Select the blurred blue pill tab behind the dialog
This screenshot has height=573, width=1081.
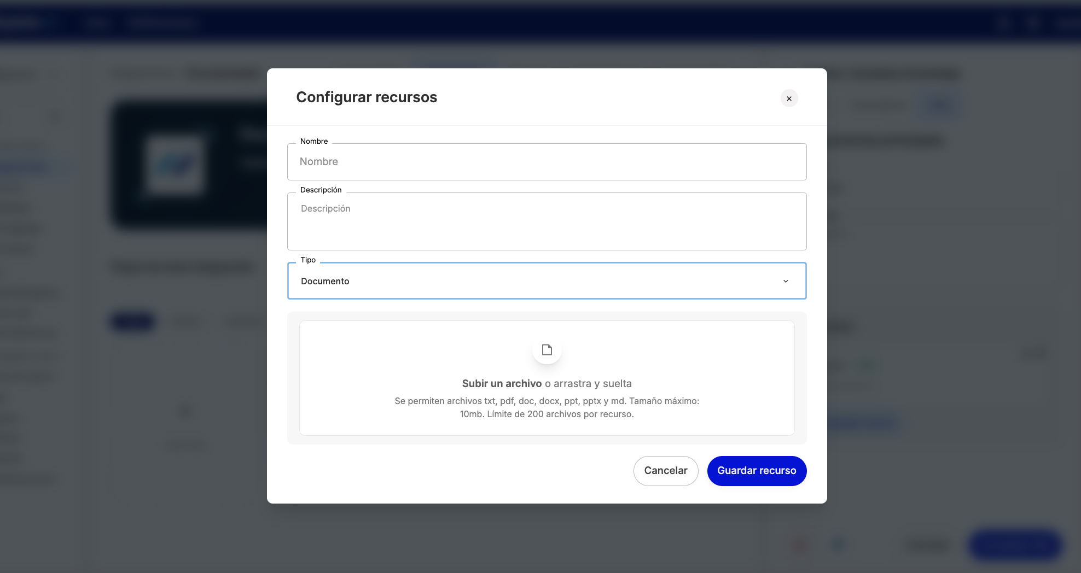133,321
